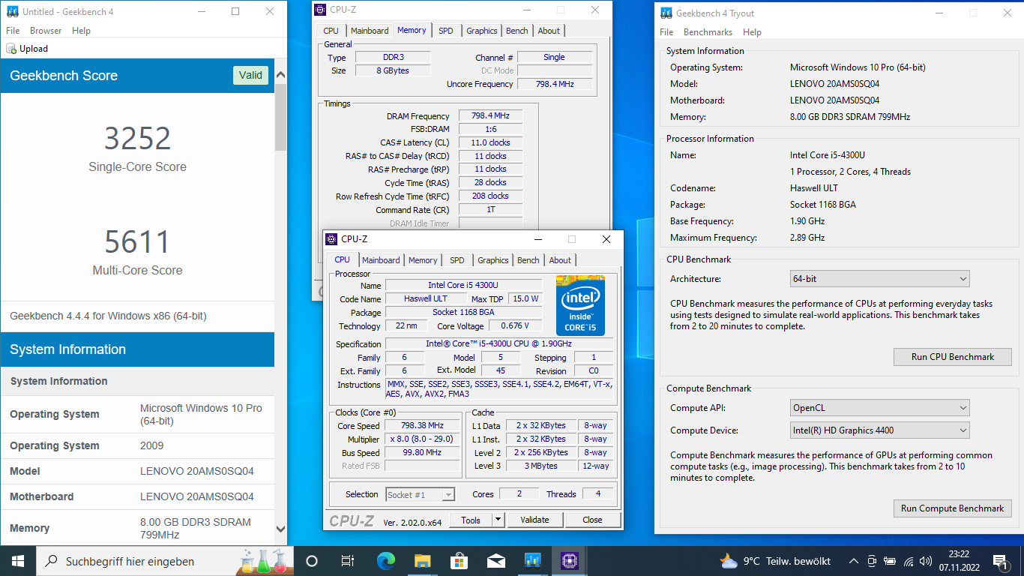Screen dimensions: 1024x576
Task: Click the Validate button in CPU-Z
Action: 535,520
